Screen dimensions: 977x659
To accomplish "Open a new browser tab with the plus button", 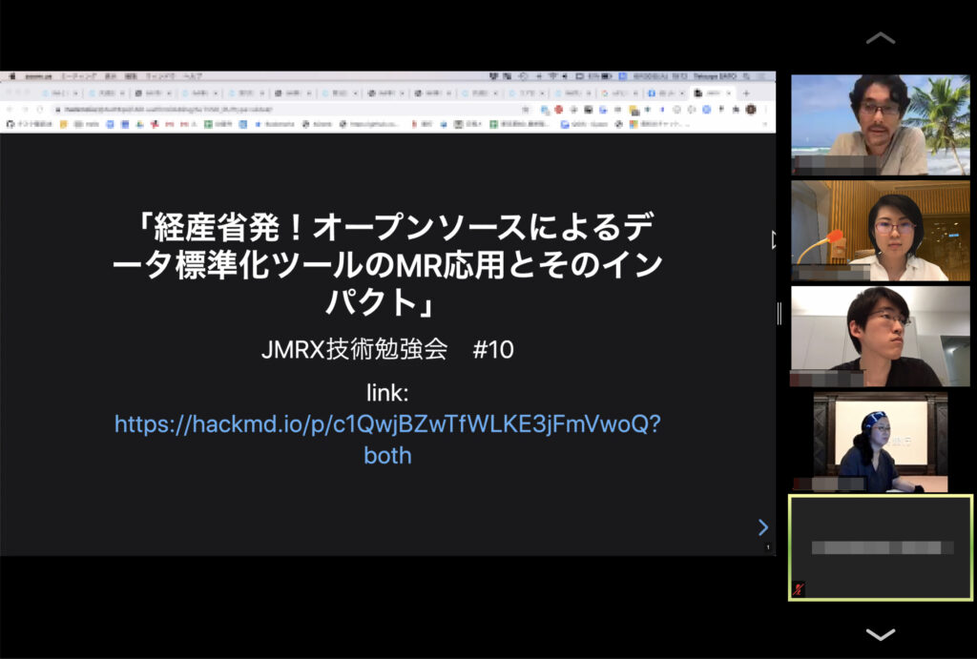I will click(x=746, y=93).
